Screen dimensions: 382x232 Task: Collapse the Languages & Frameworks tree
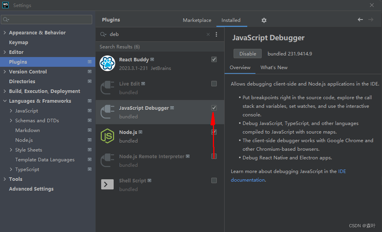[x=4, y=101]
